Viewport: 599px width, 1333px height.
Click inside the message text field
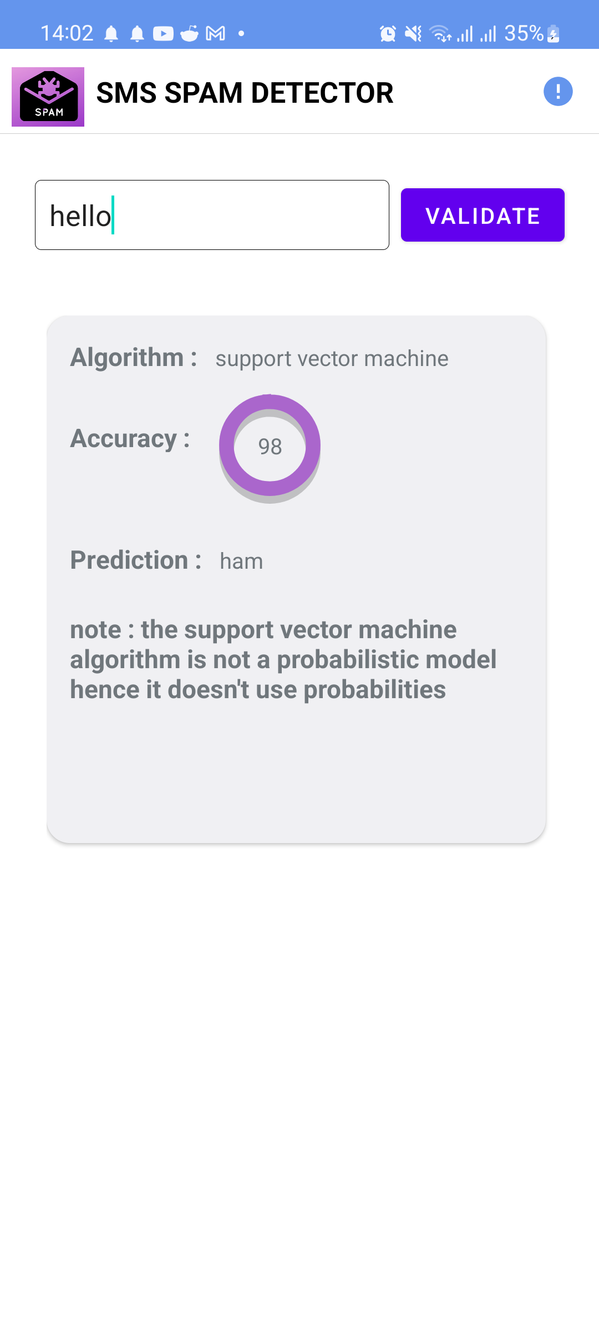[212, 214]
